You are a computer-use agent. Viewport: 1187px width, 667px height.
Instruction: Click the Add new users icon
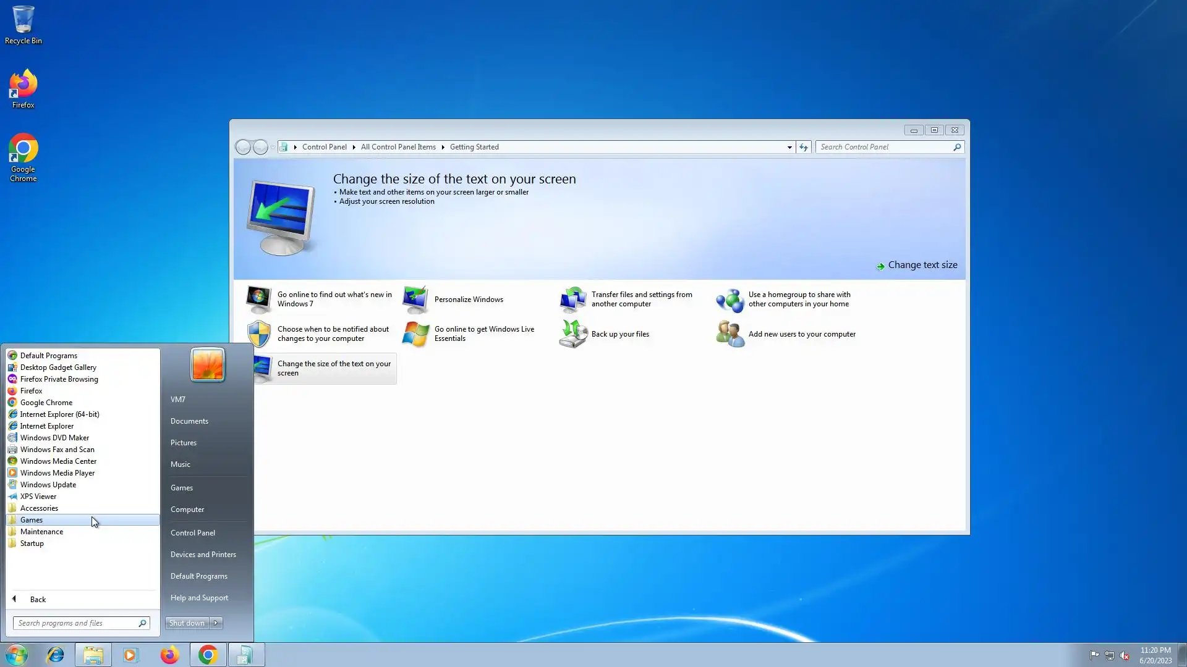click(730, 334)
